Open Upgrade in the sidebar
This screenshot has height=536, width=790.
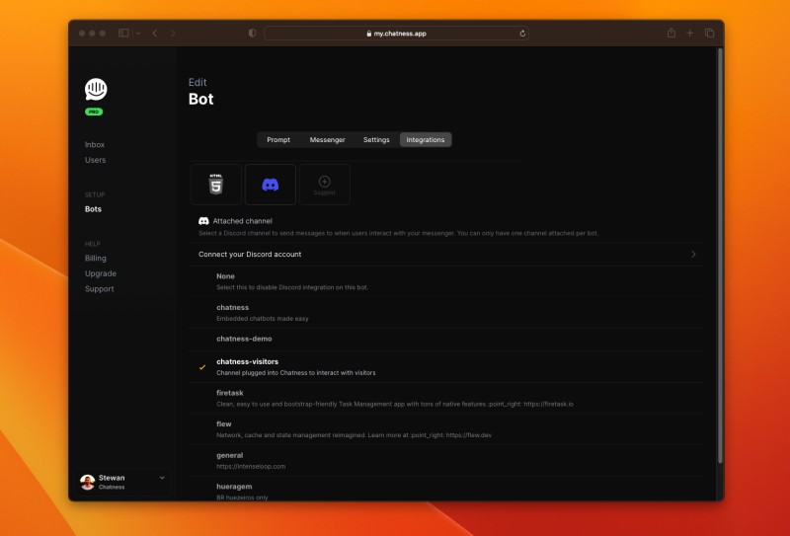click(101, 273)
